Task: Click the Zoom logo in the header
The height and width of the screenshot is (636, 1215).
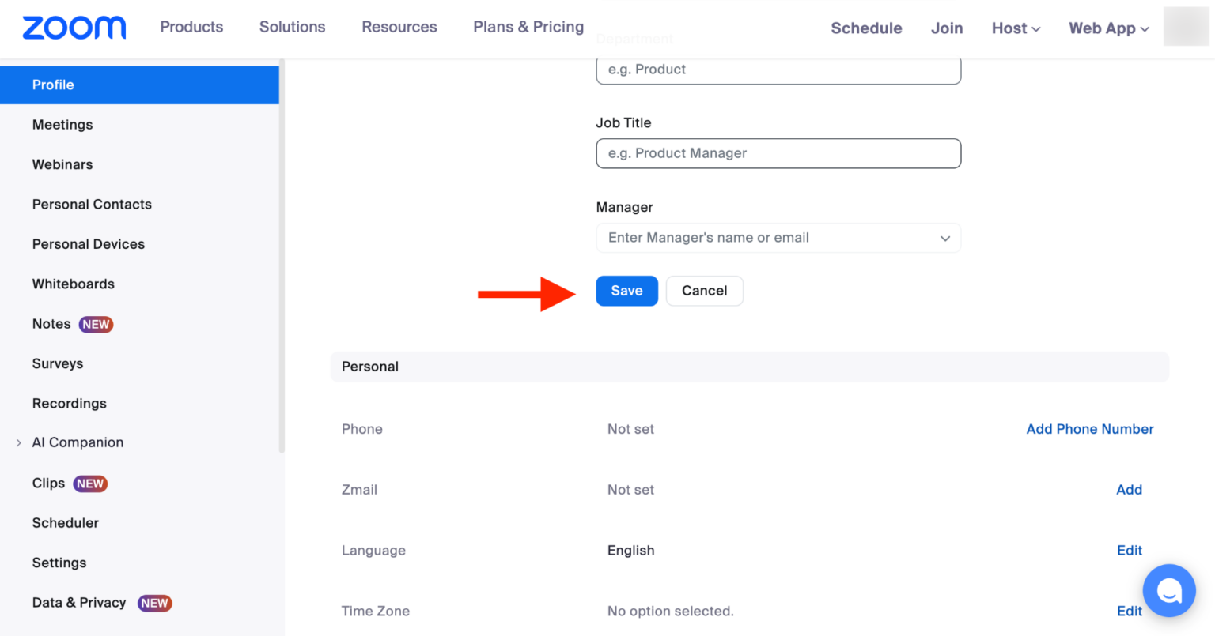Action: point(74,27)
